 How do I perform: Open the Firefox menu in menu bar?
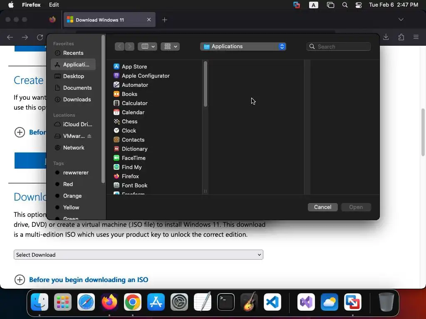pos(31,5)
